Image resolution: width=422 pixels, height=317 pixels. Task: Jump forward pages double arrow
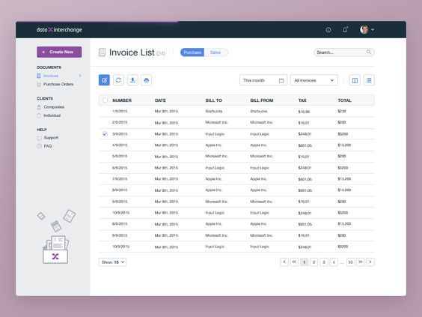(x=361, y=262)
